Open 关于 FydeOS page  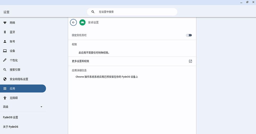click(10, 127)
